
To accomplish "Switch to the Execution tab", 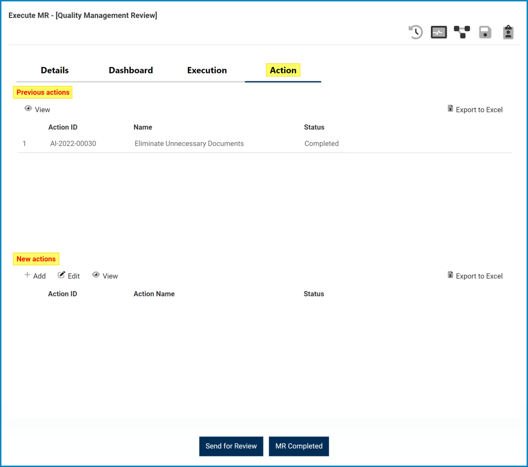I will [x=206, y=70].
